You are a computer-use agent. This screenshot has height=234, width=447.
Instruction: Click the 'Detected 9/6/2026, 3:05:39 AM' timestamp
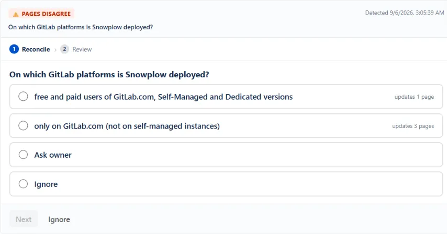click(x=405, y=13)
